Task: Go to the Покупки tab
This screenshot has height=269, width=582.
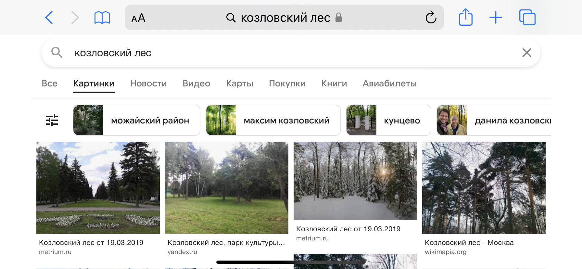Action: [287, 83]
